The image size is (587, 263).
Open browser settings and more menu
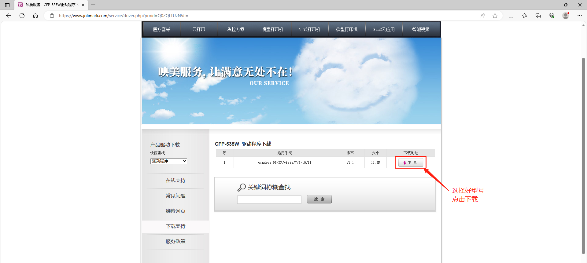(x=579, y=16)
